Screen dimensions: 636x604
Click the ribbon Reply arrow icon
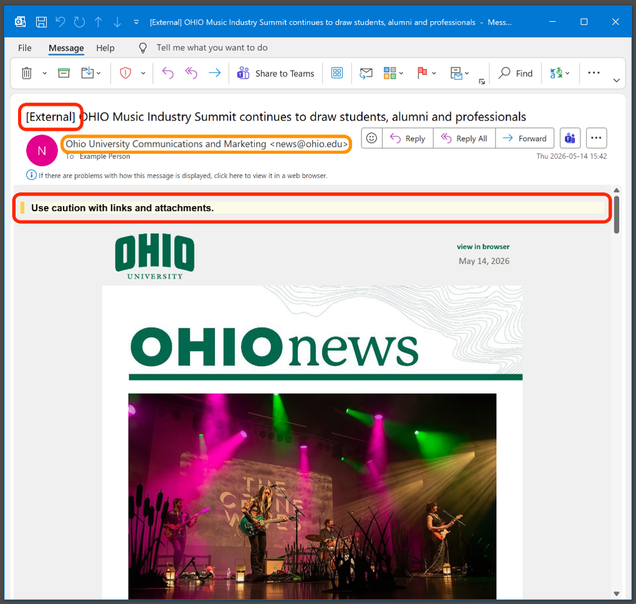point(168,73)
